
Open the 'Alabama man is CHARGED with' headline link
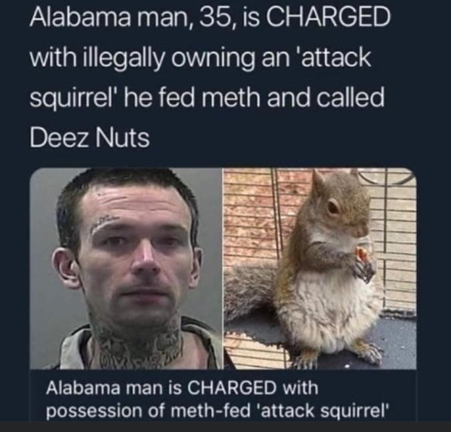[x=182, y=388]
